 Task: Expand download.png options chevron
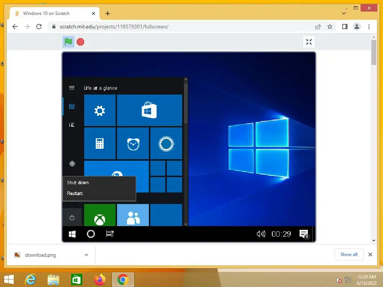86,255
